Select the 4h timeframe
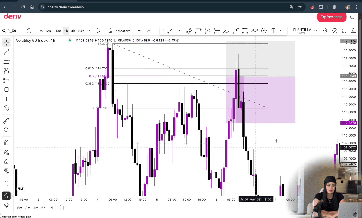Image resolution: width=362 pixels, height=218 pixels. click(73, 31)
